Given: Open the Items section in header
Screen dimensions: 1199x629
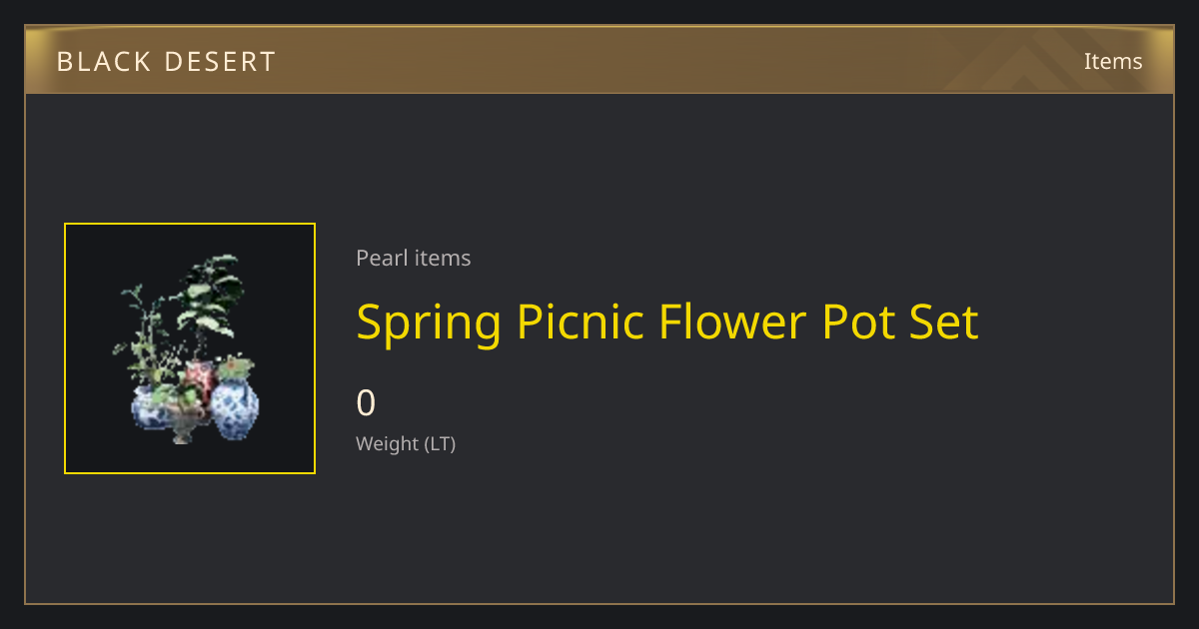Looking at the screenshot, I should pos(1113,61).
